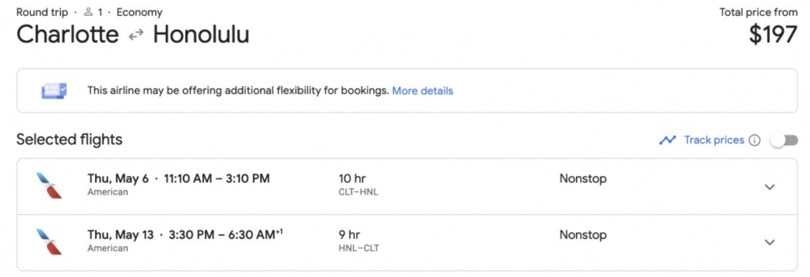Viewport: 810px width, 277px height.
Task: Open the Track prices info icon
Action: pos(755,140)
